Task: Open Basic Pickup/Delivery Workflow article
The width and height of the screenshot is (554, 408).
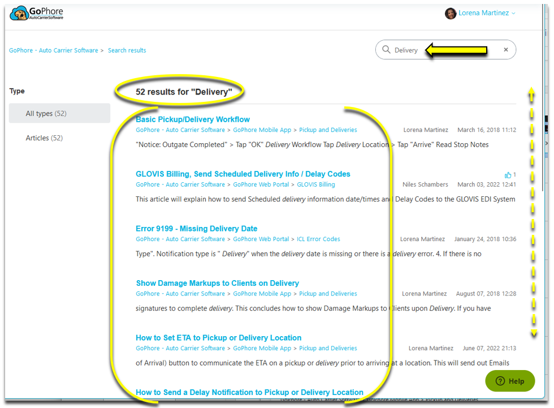Action: (x=193, y=119)
